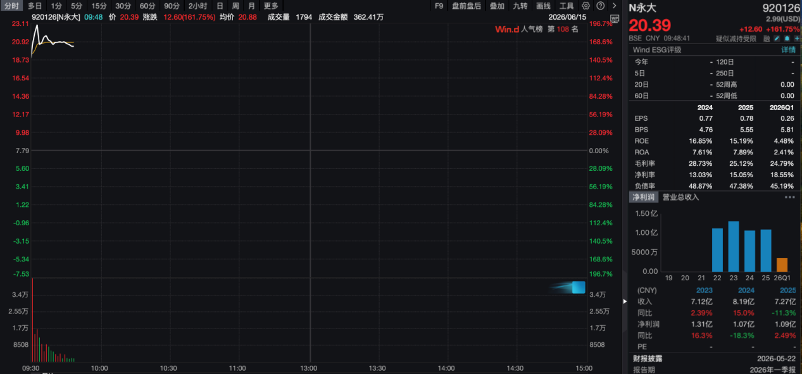Toggle the 九转 indicator
The image size is (802, 374).
point(520,6)
